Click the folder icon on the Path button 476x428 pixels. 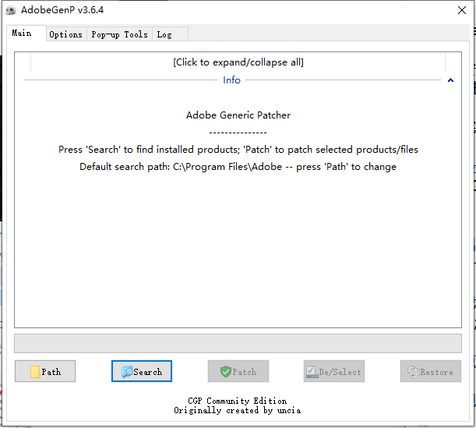35,372
